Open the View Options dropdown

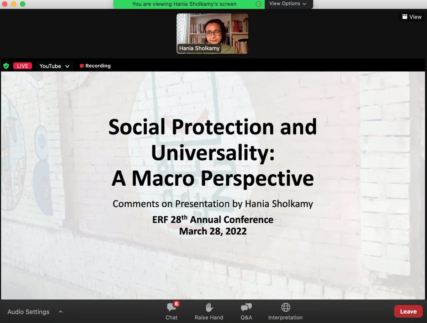coord(288,4)
